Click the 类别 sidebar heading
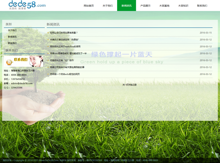The height and width of the screenshot is (163, 220). tap(9, 24)
